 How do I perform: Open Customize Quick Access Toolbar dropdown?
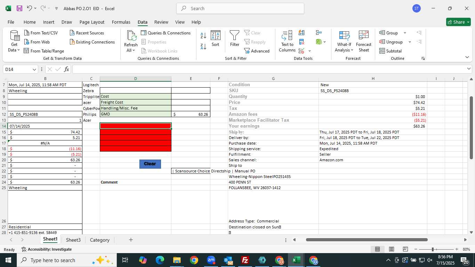[x=56, y=8]
